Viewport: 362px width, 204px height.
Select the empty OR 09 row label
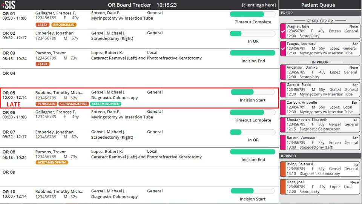(9, 172)
